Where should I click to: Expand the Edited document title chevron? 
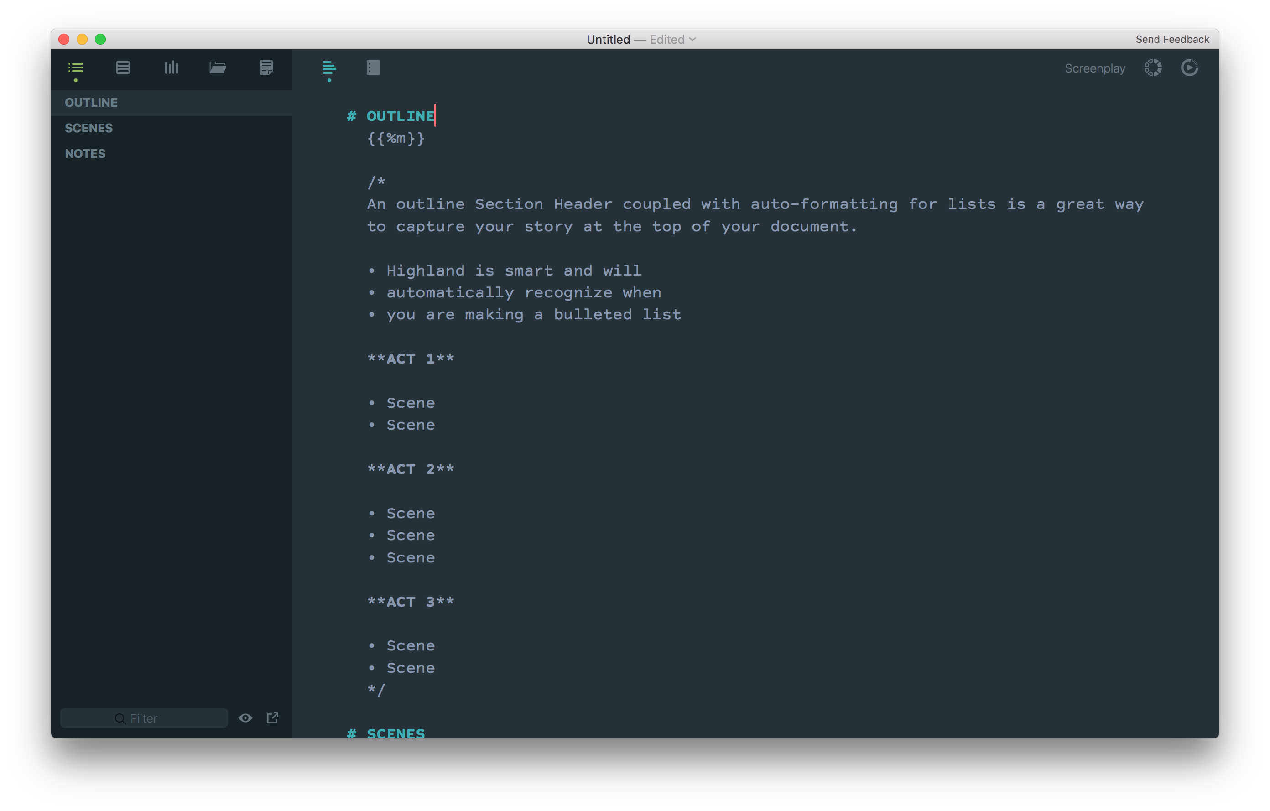(692, 40)
